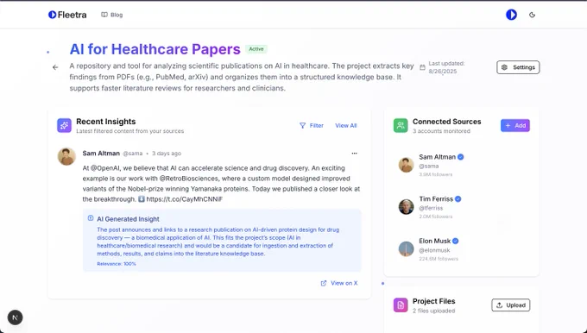Viewport: 587px width, 333px height.
Task: Click Sam Altman's photo in Connected Sources
Action: pos(407,165)
